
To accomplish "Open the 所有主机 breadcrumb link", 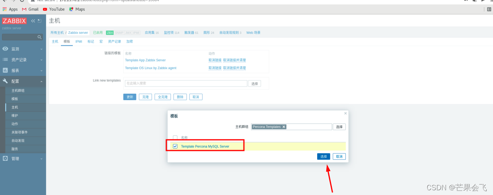I will (x=57, y=33).
